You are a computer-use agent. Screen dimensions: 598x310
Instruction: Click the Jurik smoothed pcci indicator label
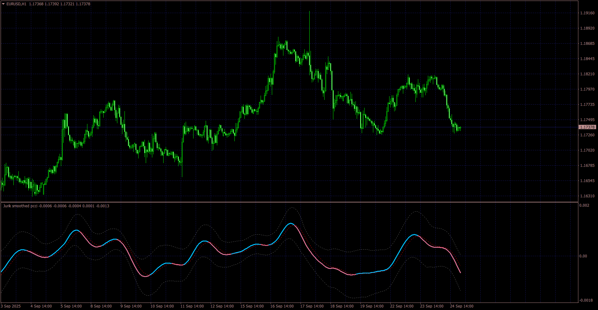point(20,206)
